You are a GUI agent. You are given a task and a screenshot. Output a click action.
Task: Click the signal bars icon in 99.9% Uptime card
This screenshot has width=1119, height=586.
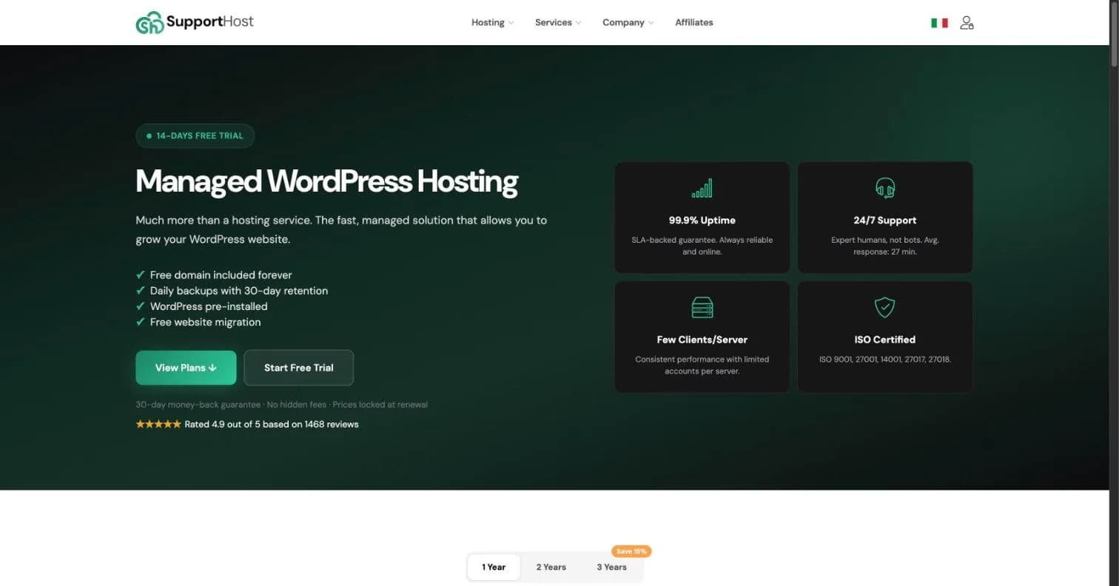[702, 188]
